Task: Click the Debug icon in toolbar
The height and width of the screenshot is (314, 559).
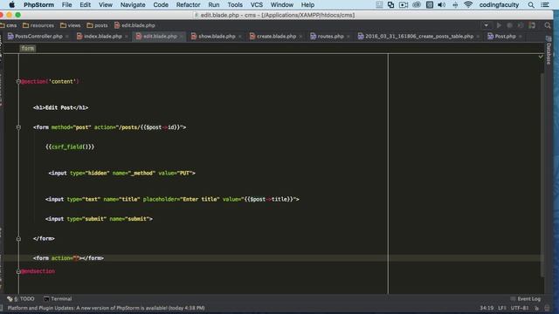Action: click(x=510, y=25)
